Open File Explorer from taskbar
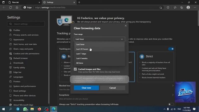Screen dimensions: 199x112 pyautogui.click(x=32, y=109)
